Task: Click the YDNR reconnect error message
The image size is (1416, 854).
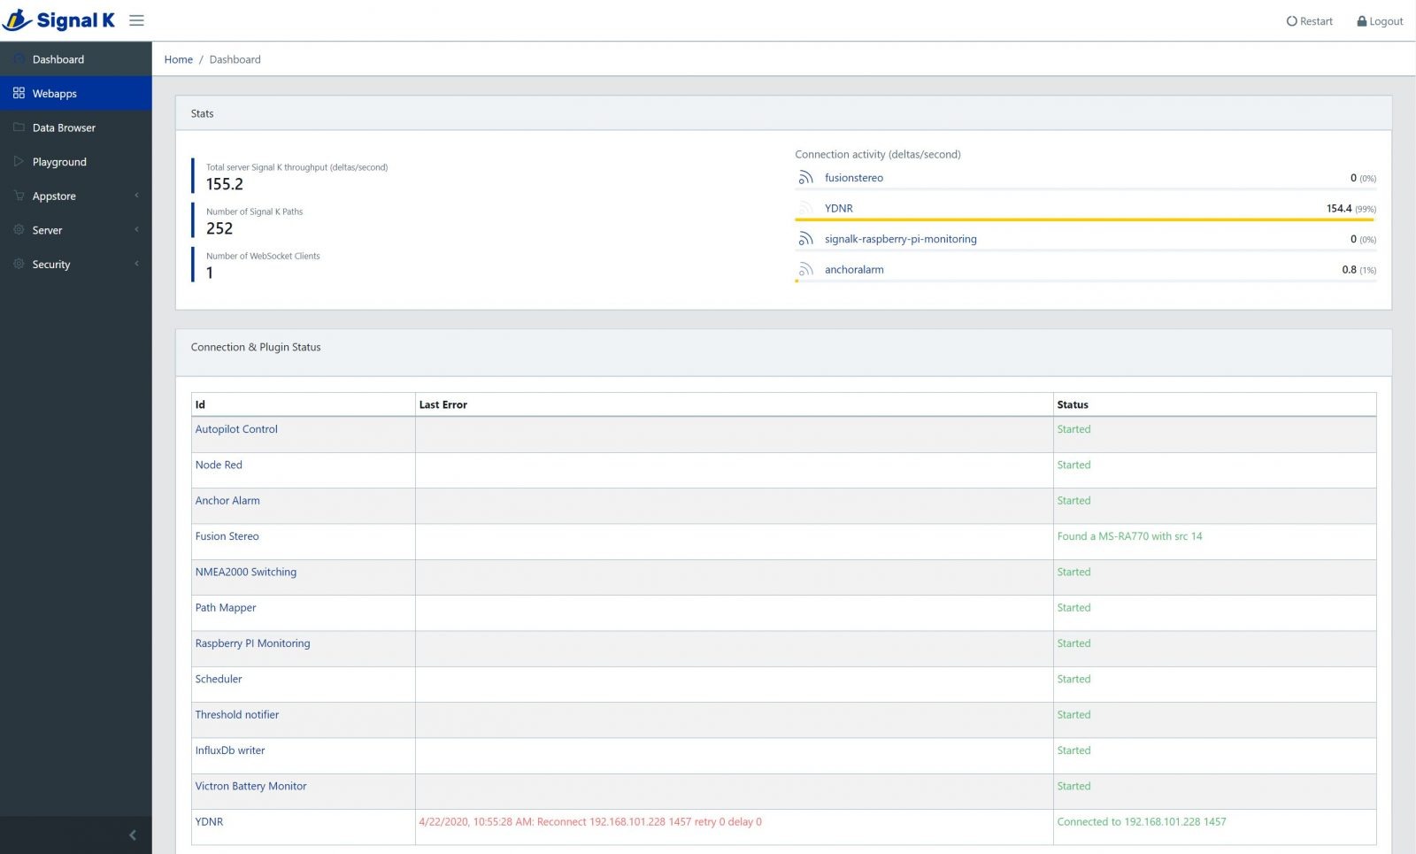Action: point(590,822)
